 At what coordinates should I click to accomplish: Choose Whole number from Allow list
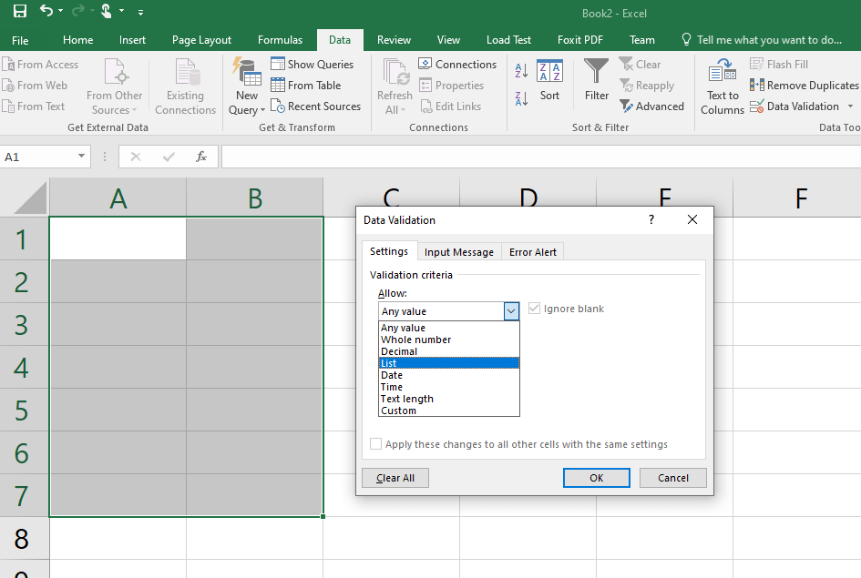pos(448,340)
